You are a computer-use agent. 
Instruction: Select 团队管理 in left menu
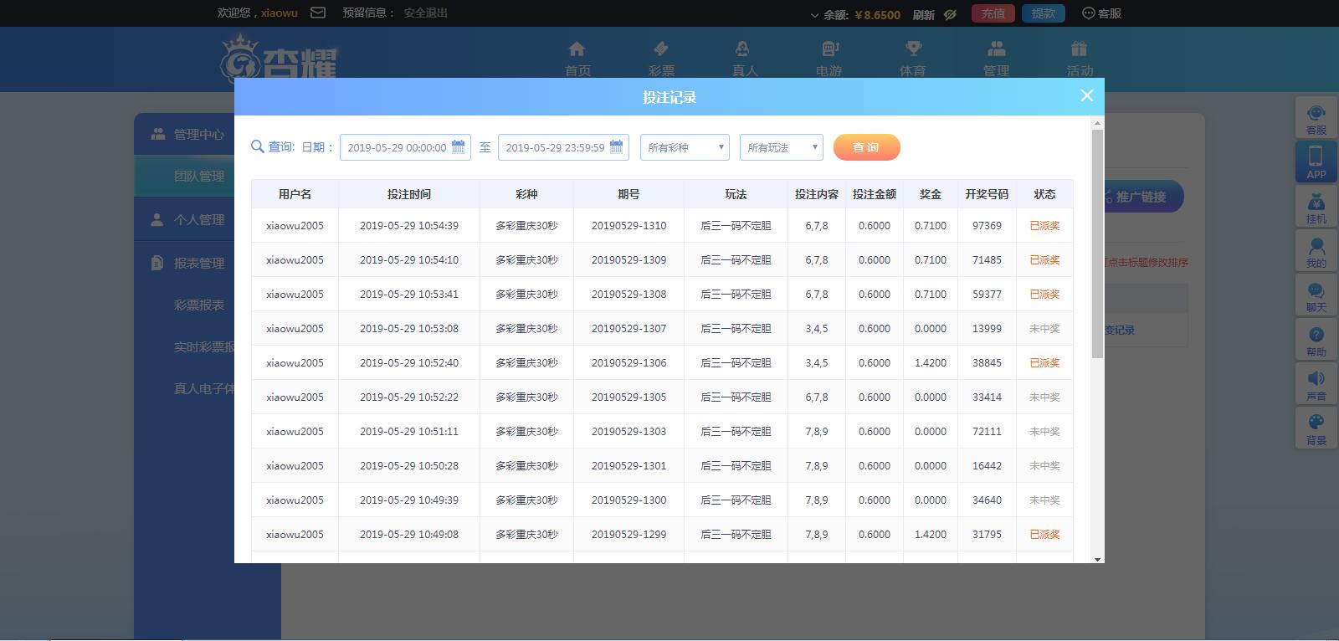point(199,176)
